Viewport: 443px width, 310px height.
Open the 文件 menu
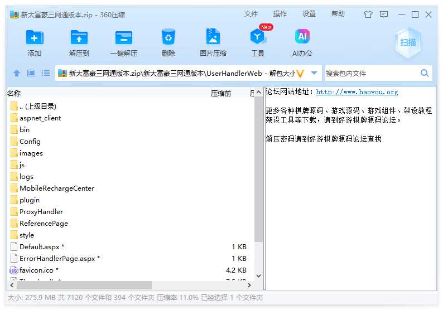(251, 14)
